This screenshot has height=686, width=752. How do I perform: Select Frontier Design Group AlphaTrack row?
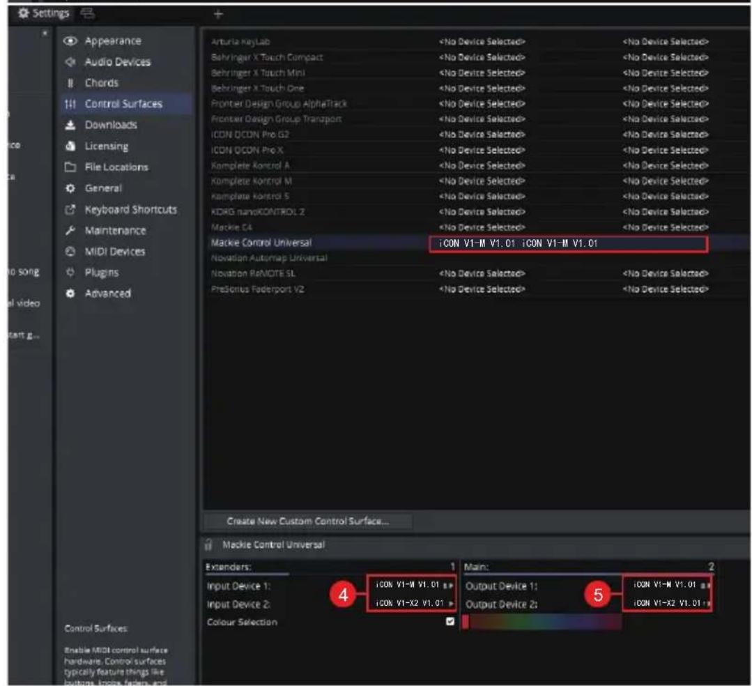(477, 104)
